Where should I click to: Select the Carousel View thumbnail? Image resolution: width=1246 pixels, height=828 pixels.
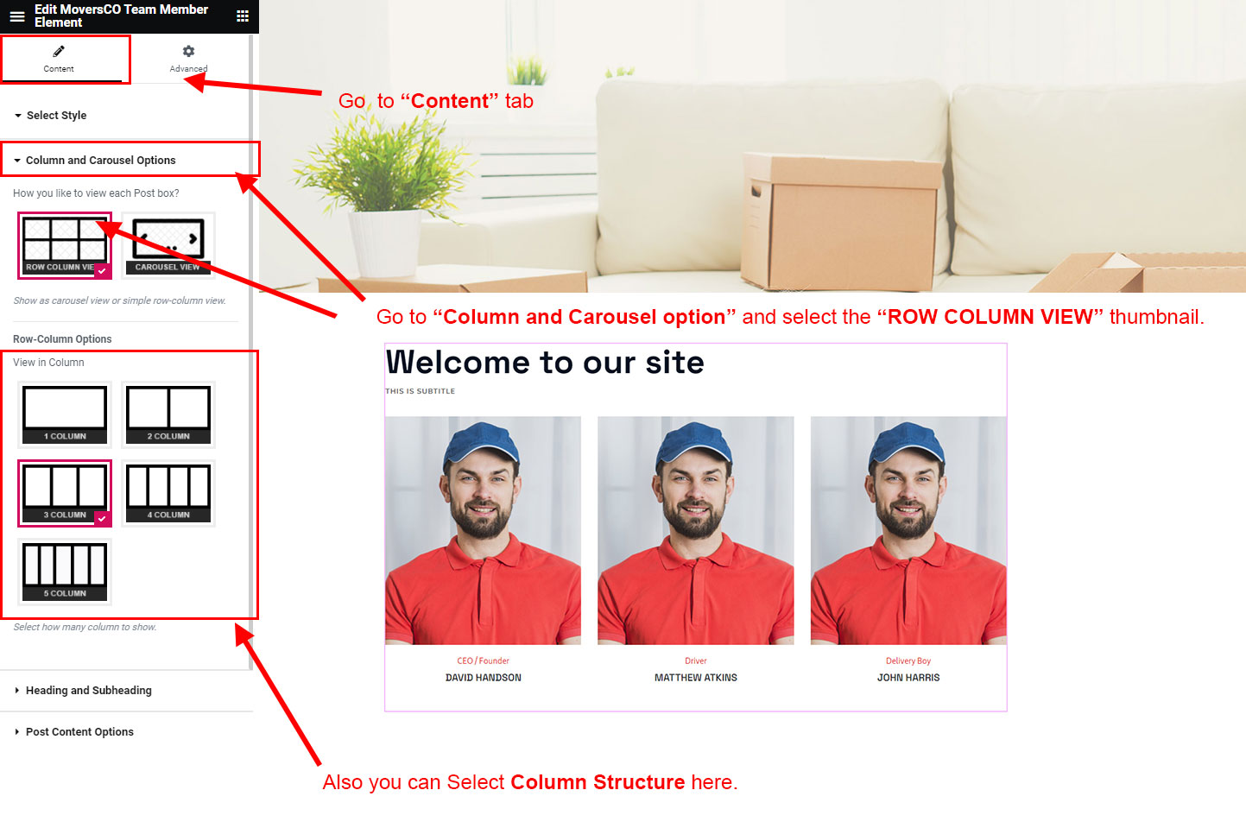(168, 245)
